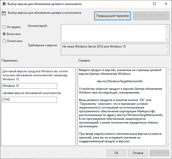172x159 pixels.
Task: Cancel with the 'Отмена' button
Action: point(138,153)
